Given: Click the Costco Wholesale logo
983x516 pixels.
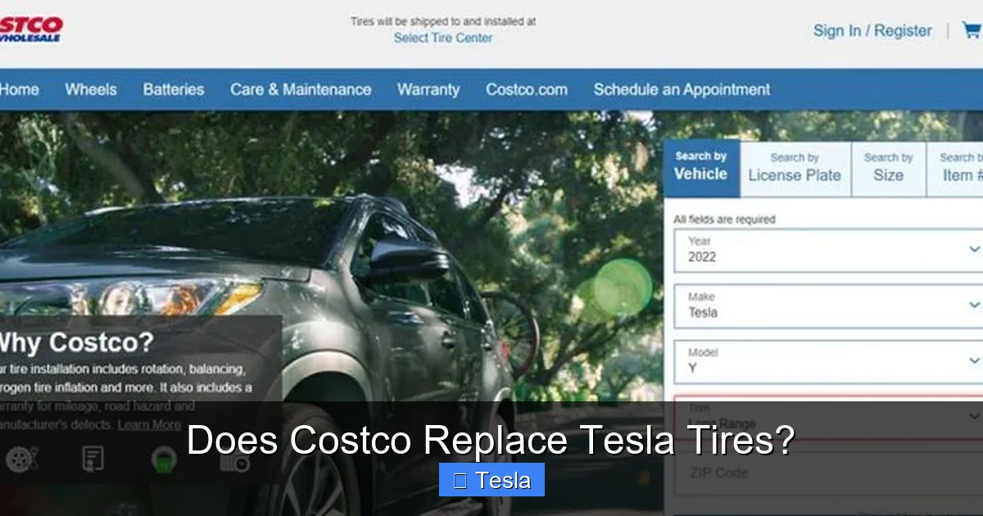Looking at the screenshot, I should pyautogui.click(x=31, y=27).
